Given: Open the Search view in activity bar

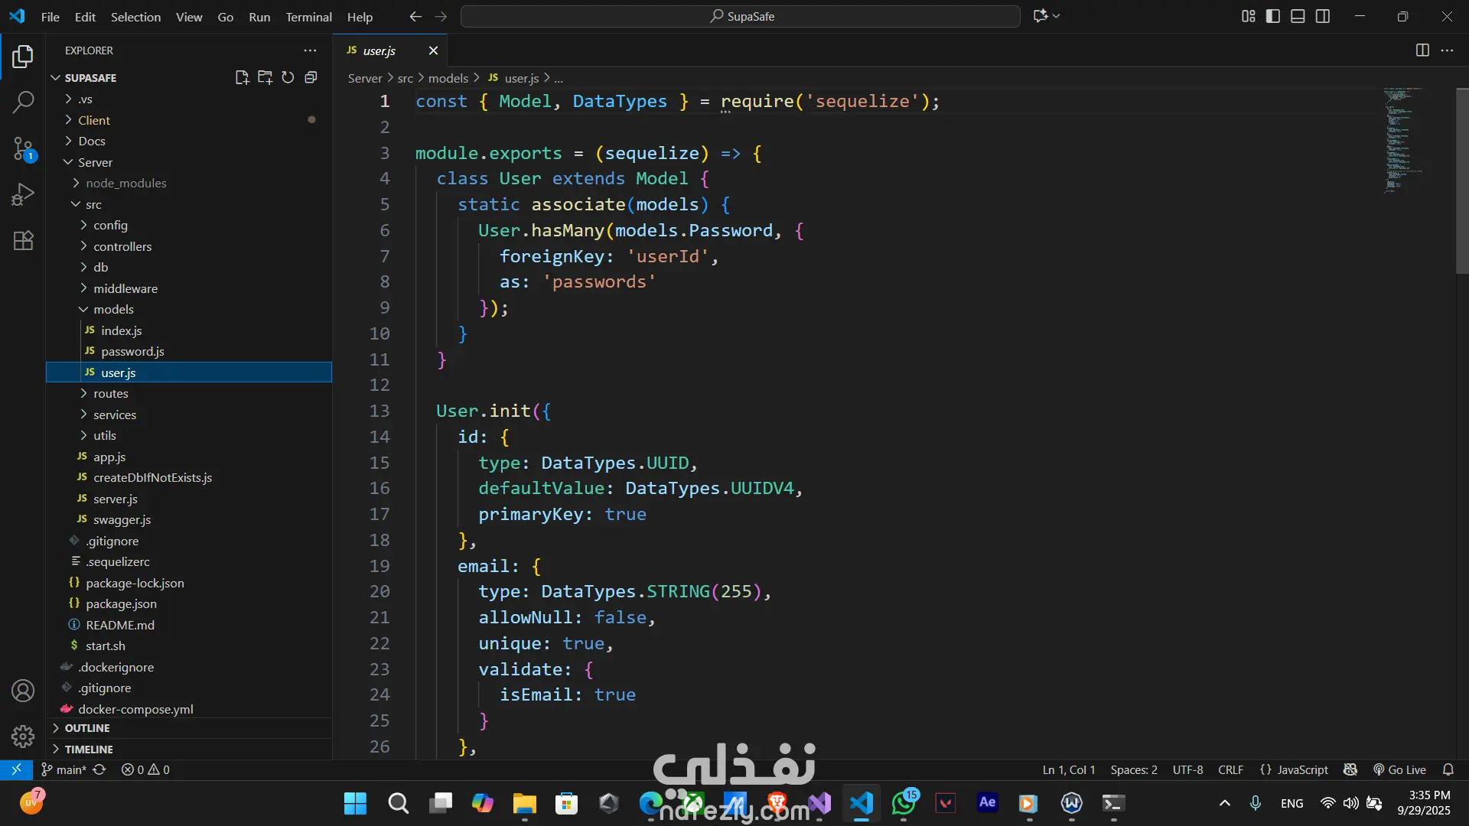Looking at the screenshot, I should tap(23, 102).
